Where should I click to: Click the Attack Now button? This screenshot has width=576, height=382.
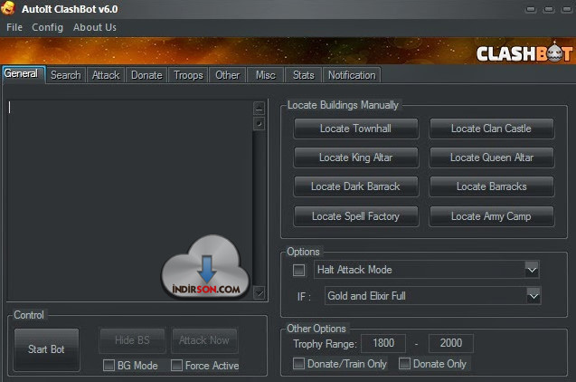(204, 340)
